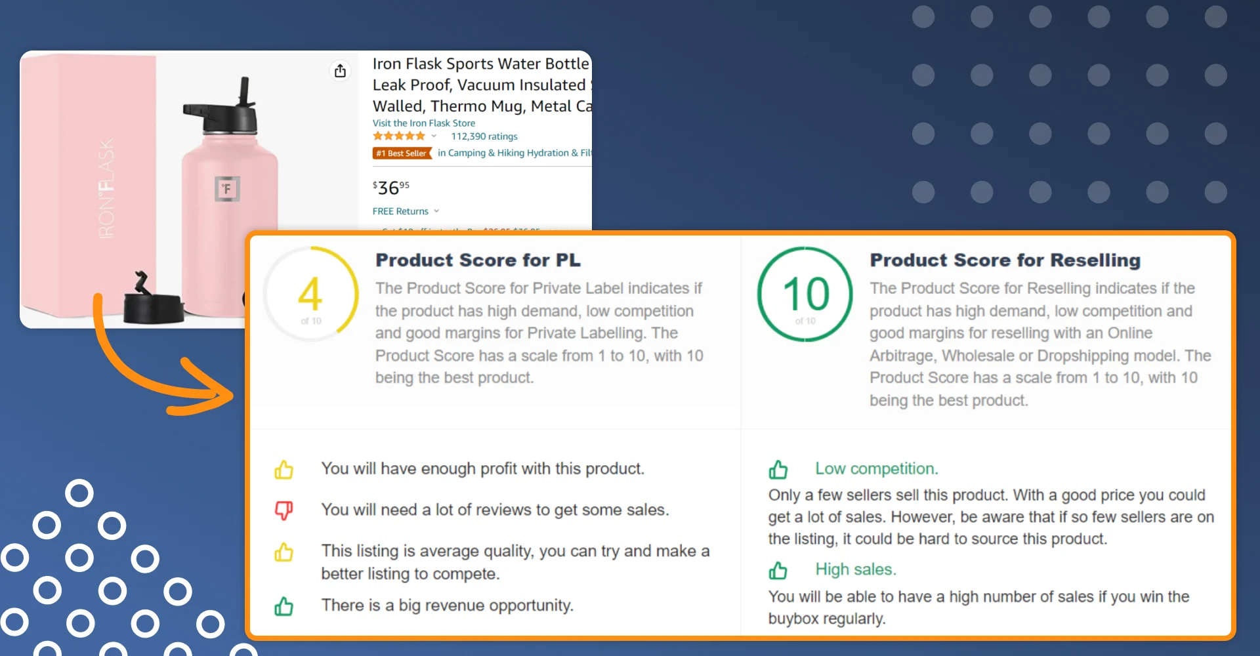Viewport: 1260px width, 656px height.
Task: Click the green Low competition label
Action: tap(877, 468)
